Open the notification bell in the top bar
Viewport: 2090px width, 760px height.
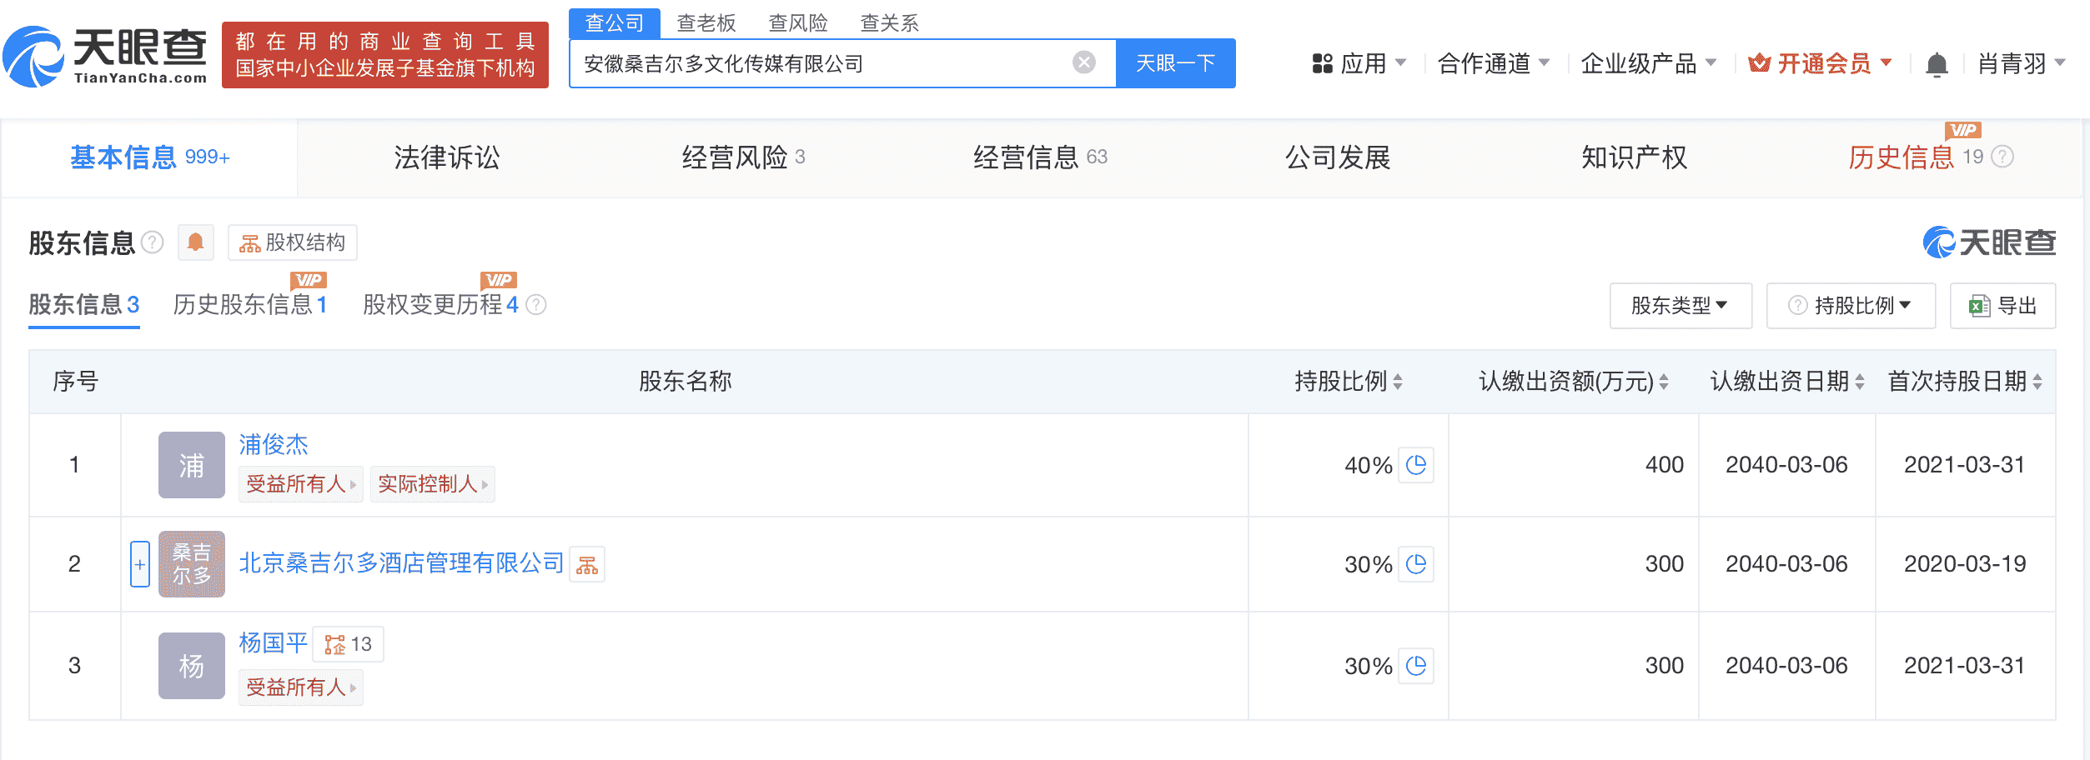click(1938, 63)
